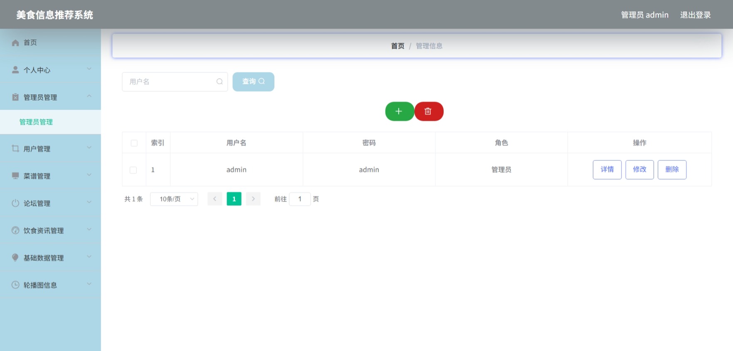Viewport: 733px width, 351px height.
Task: Click the compass icon beside 饮食资讯管理
Action: tap(15, 230)
